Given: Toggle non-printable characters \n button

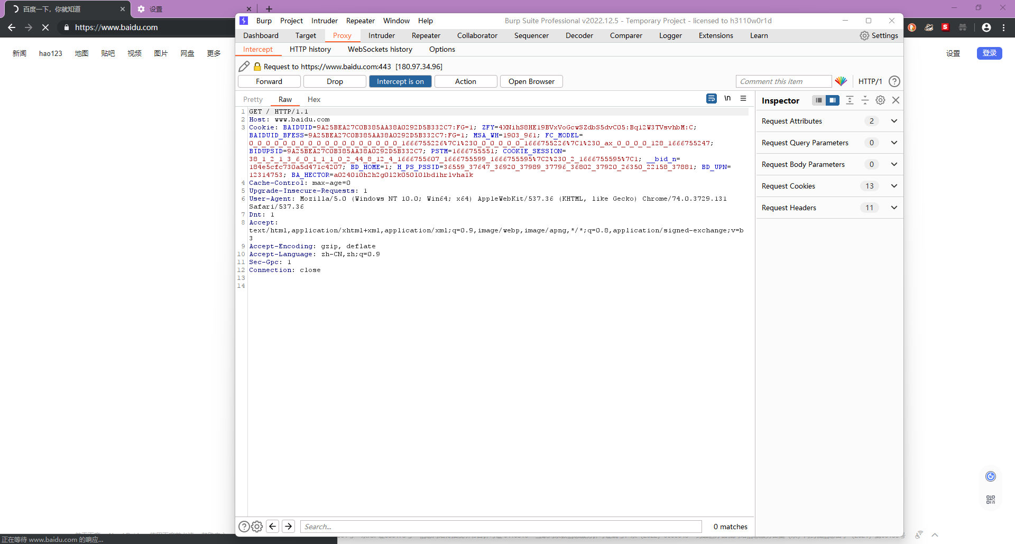Looking at the screenshot, I should click(x=727, y=98).
